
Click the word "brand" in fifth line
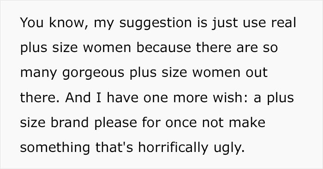click(70, 122)
